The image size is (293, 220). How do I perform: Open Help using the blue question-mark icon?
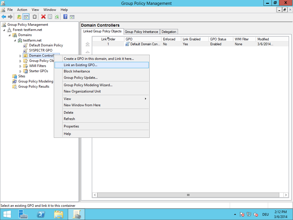pyautogui.click(x=65, y=17)
